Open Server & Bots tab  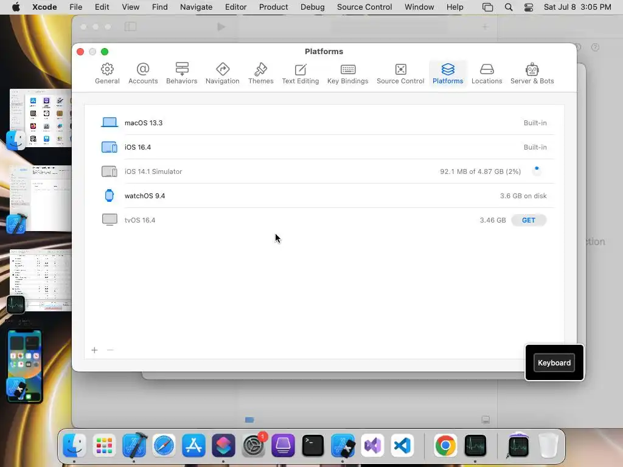[x=532, y=74]
